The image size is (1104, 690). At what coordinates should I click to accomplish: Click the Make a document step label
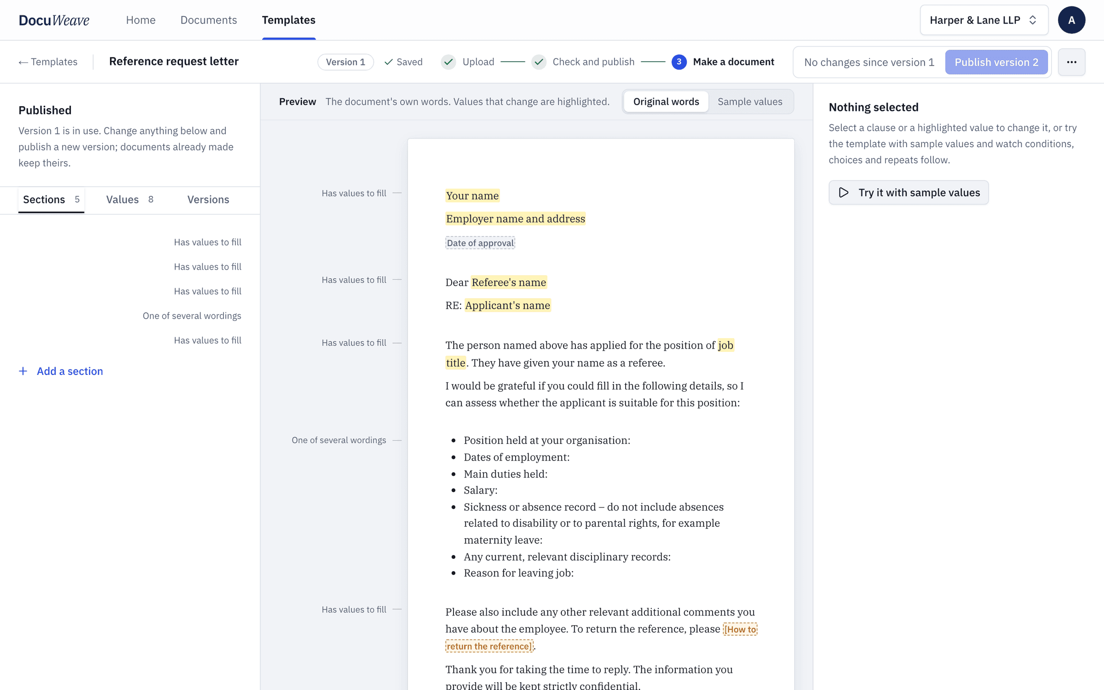(x=734, y=62)
